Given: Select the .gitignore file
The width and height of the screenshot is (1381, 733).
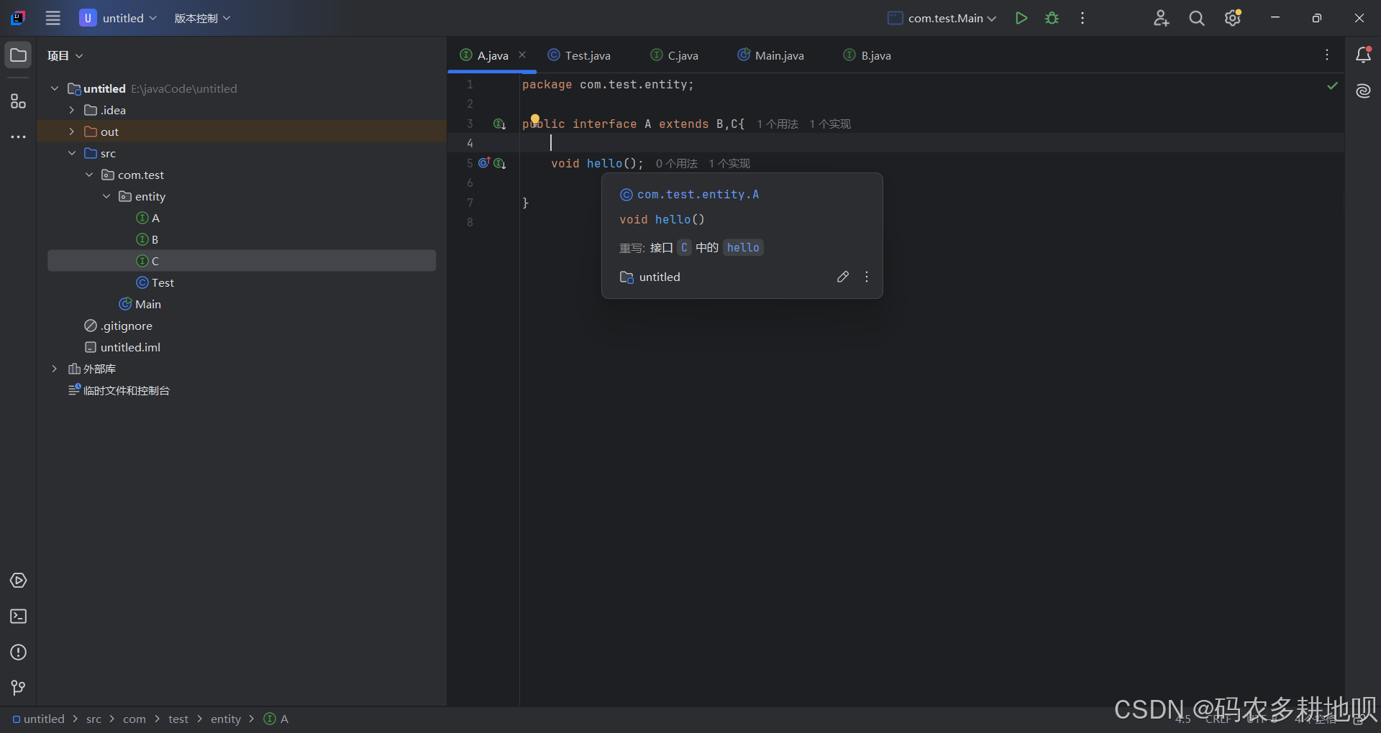Looking at the screenshot, I should coord(242,326).
